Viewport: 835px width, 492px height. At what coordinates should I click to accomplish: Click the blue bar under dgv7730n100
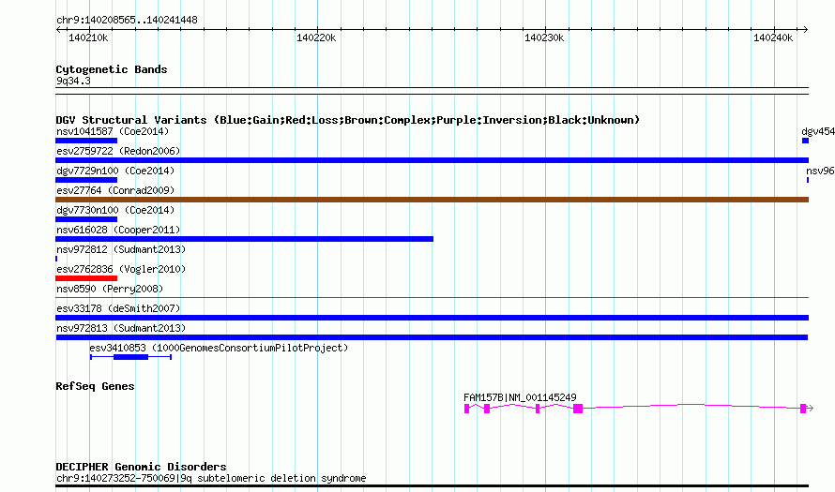tap(86, 219)
